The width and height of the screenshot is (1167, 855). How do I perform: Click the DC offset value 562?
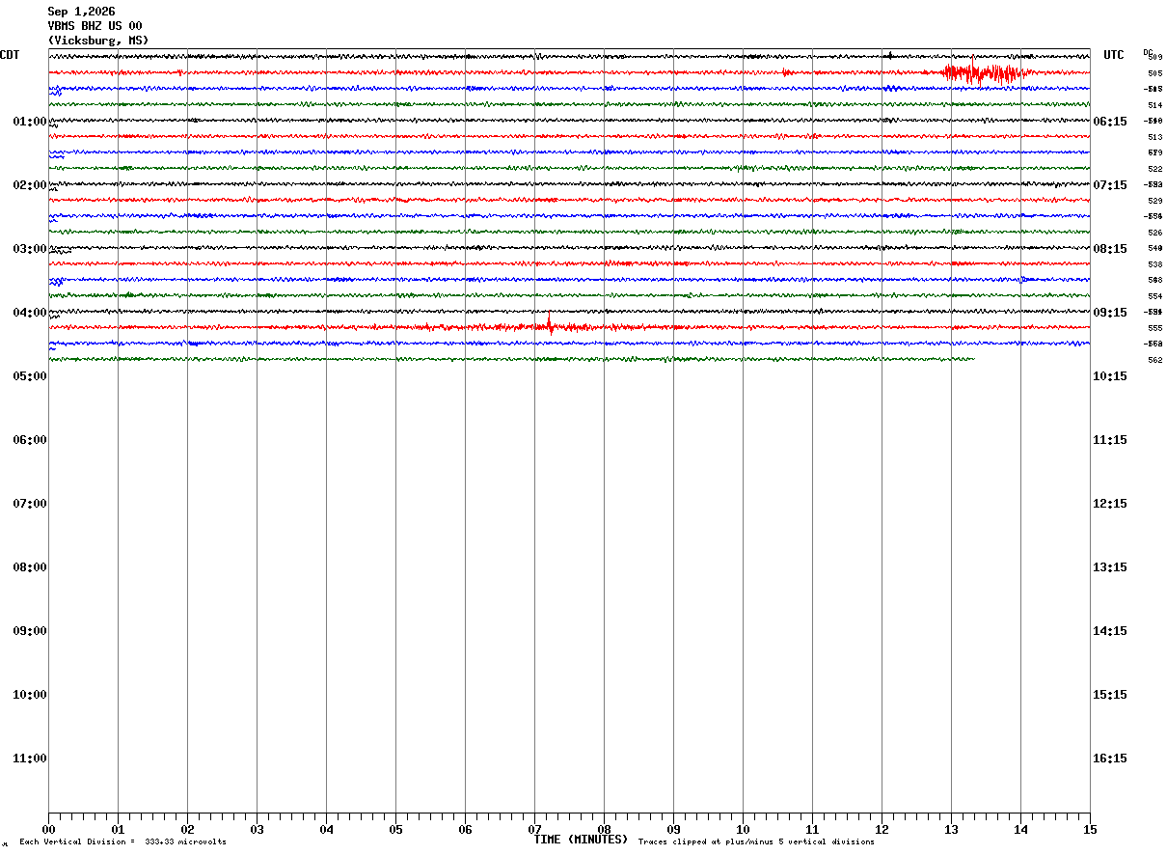tap(1154, 360)
